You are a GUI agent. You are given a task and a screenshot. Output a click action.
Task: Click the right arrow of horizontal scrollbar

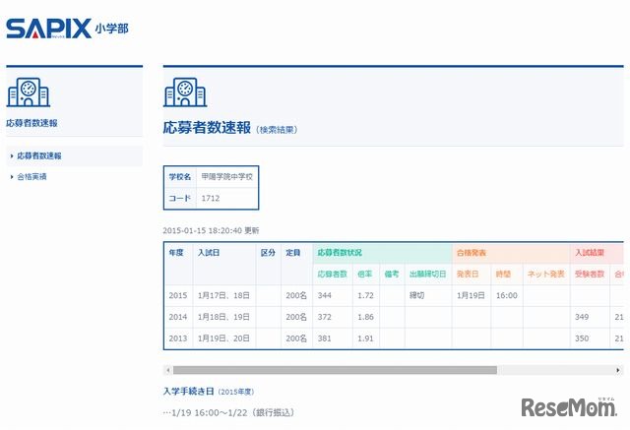point(618,370)
